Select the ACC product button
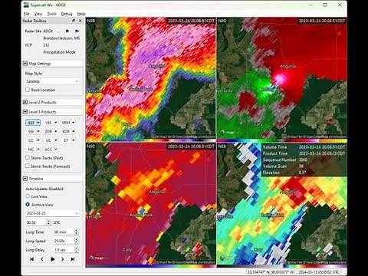 pos(48,149)
